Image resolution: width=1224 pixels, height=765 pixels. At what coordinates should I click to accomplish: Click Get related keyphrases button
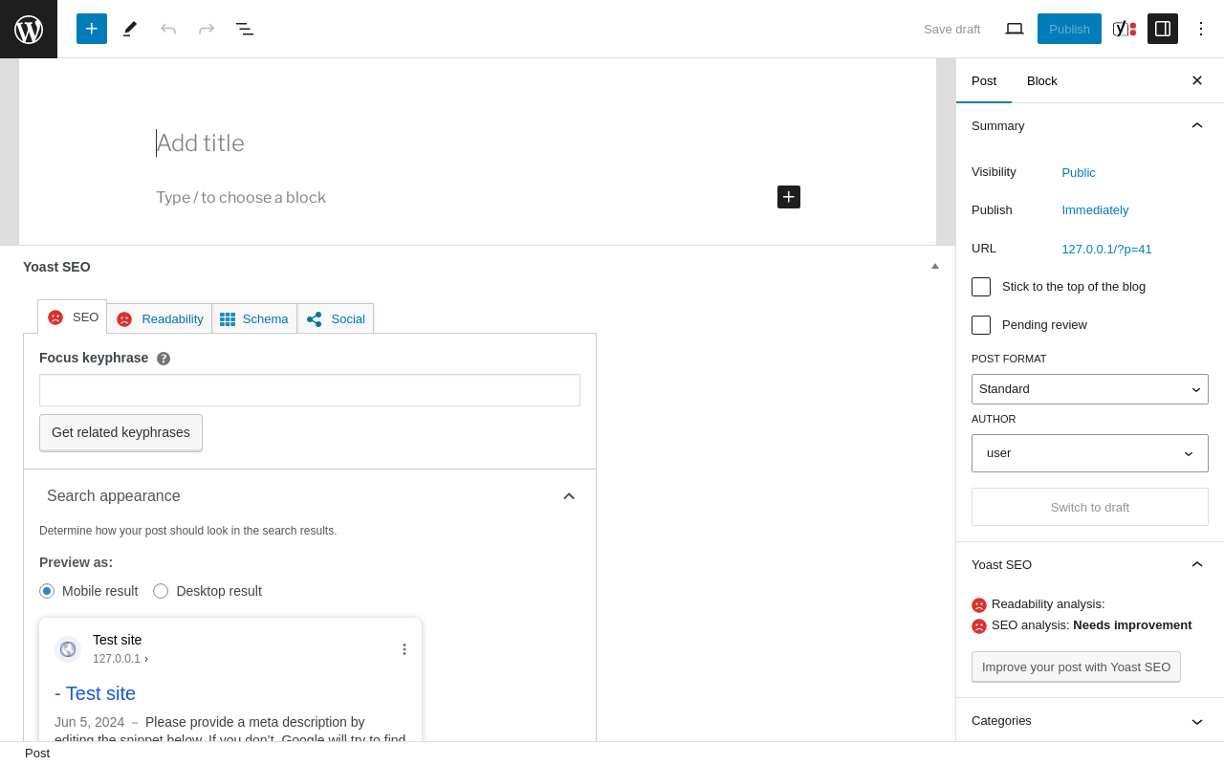pos(120,432)
